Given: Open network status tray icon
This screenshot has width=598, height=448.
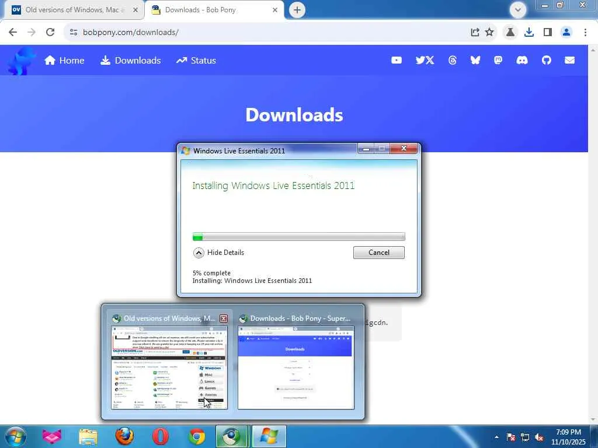Looking at the screenshot, I should [x=525, y=437].
